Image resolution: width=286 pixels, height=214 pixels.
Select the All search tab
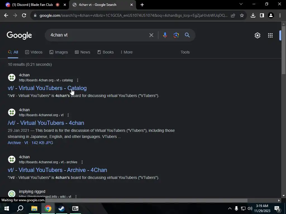[x=13, y=52]
